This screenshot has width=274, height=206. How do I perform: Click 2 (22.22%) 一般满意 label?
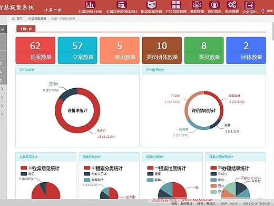point(181,135)
